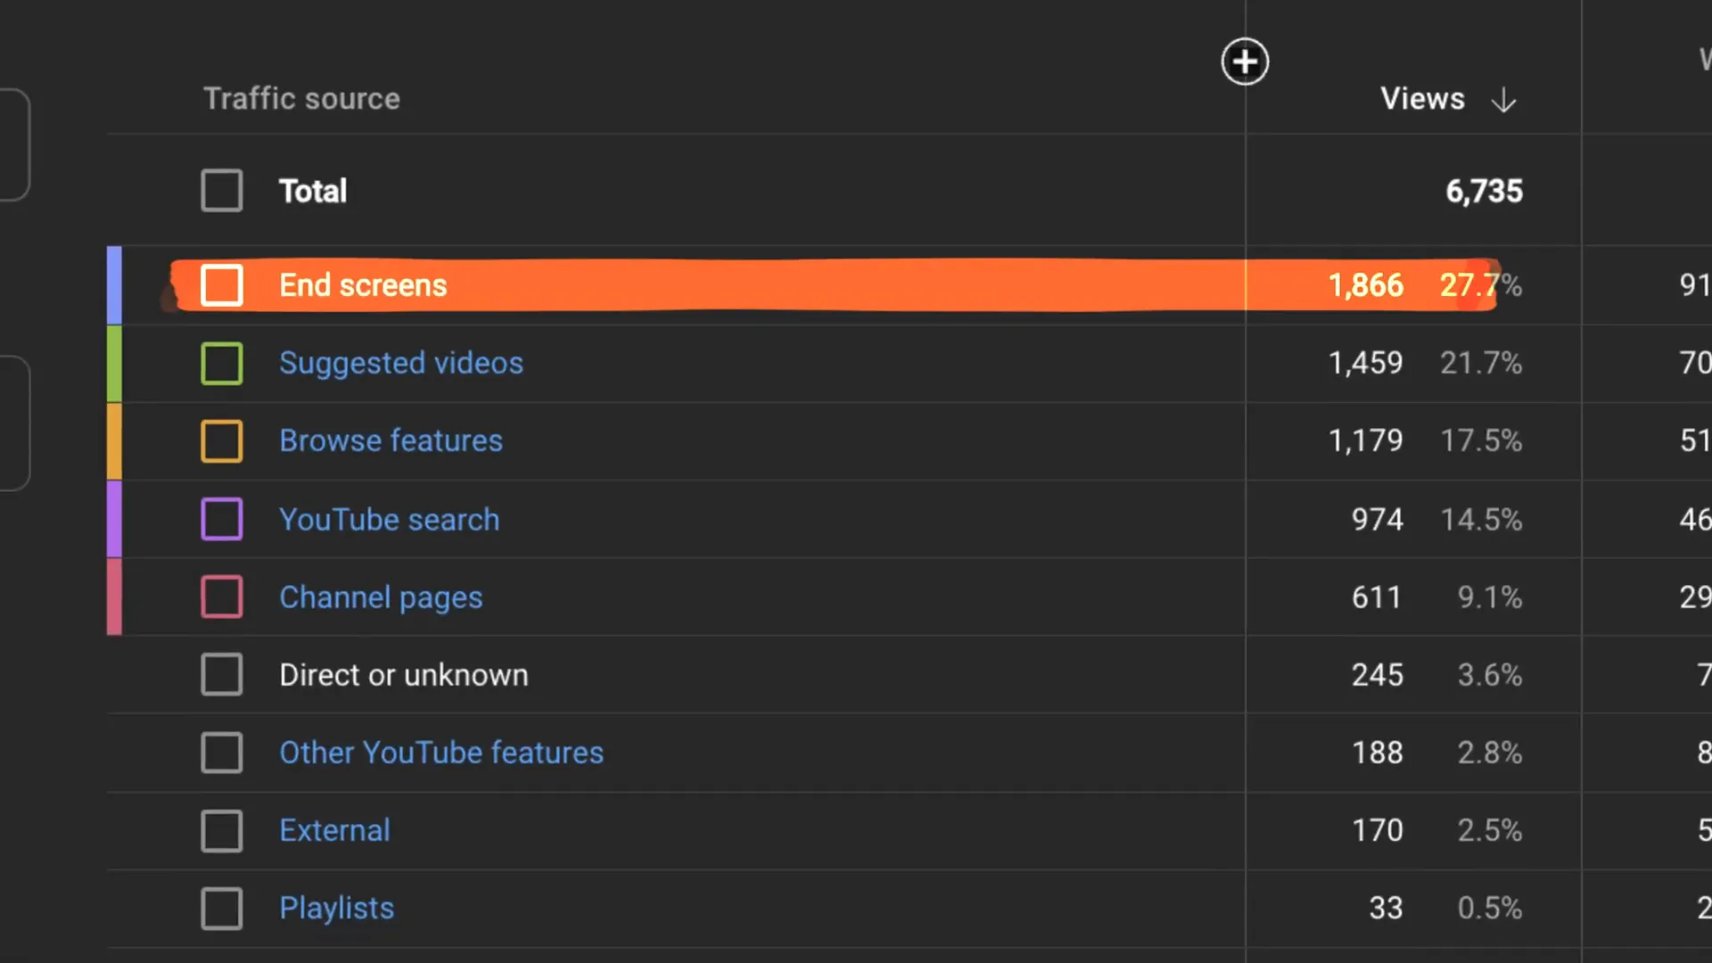This screenshot has height=963, width=1712.
Task: Check the Channel pages checkbox
Action: [x=222, y=597]
